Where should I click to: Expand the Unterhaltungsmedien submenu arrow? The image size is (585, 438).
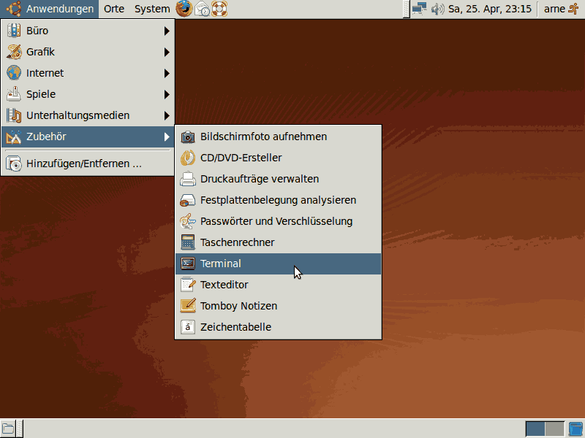(167, 116)
